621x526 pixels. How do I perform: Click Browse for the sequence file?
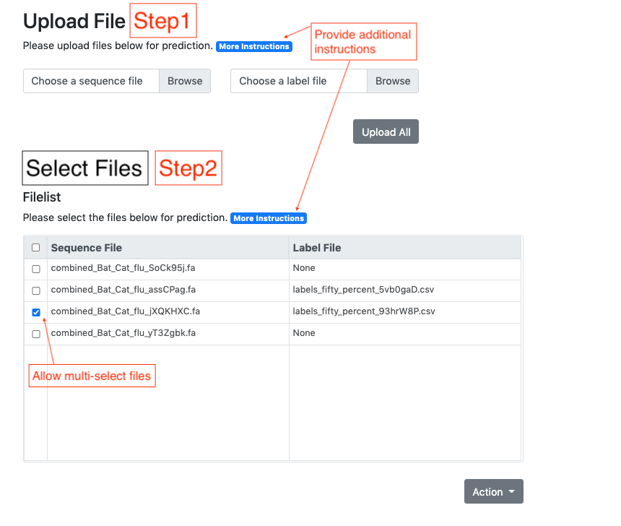pyautogui.click(x=185, y=81)
